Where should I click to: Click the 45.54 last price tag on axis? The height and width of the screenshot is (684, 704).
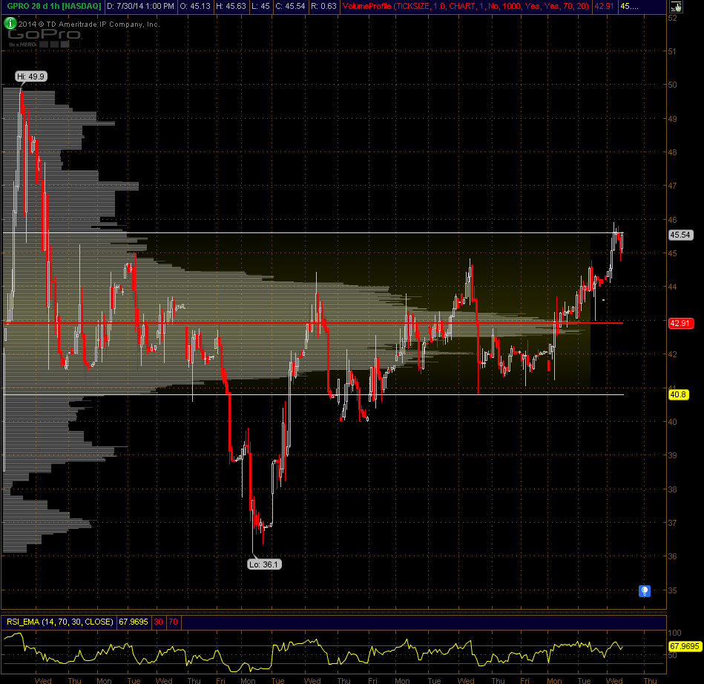(x=680, y=235)
